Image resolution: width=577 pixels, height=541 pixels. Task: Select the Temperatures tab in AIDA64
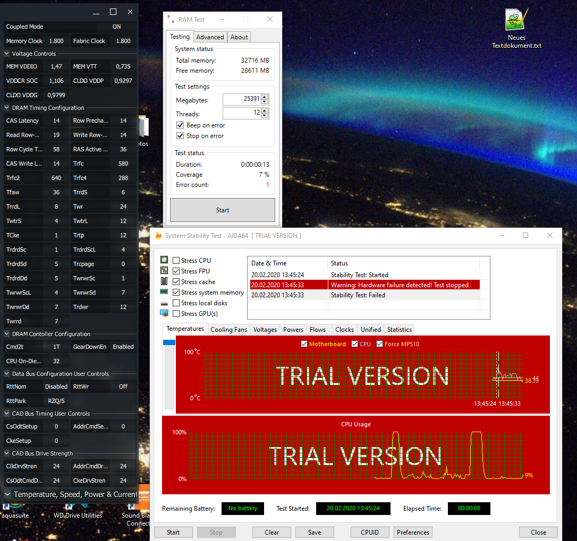click(x=185, y=329)
